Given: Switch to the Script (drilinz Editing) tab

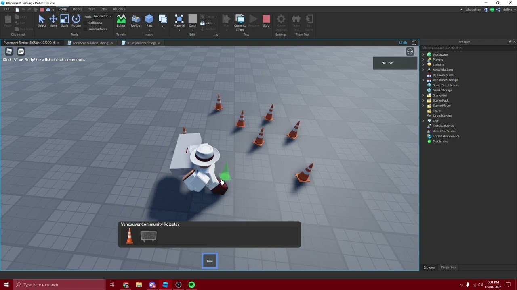Looking at the screenshot, I should tap(141, 43).
